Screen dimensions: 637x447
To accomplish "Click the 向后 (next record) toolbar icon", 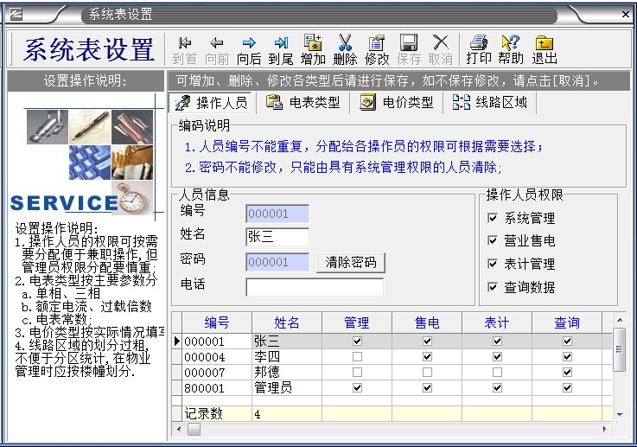I will click(249, 50).
